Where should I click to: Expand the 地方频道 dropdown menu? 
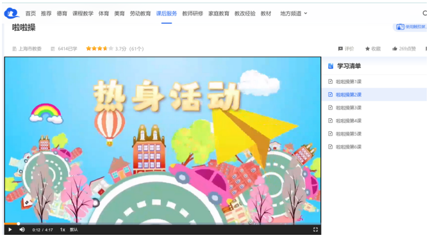[x=294, y=13]
